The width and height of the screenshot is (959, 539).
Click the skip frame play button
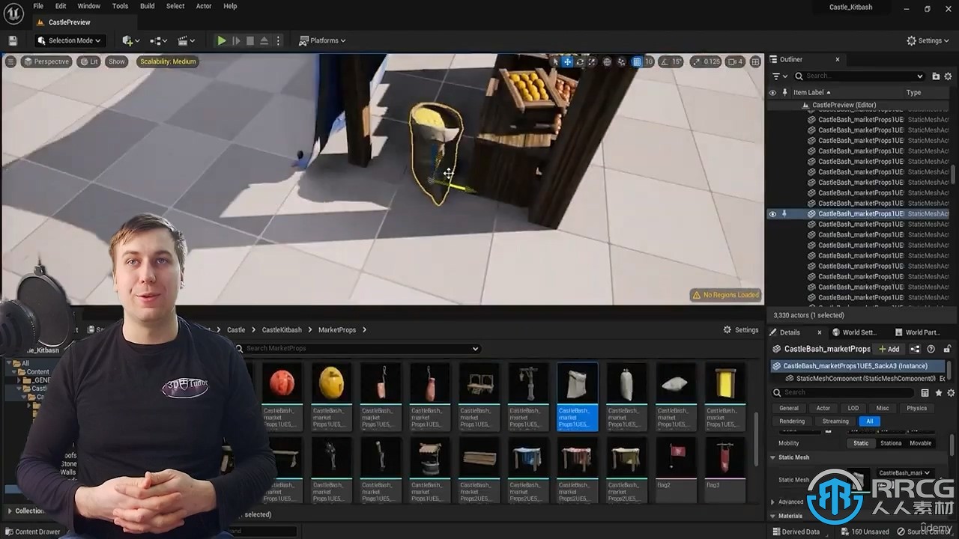point(236,40)
